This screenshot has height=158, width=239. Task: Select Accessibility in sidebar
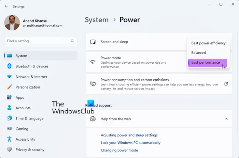pos(41,139)
